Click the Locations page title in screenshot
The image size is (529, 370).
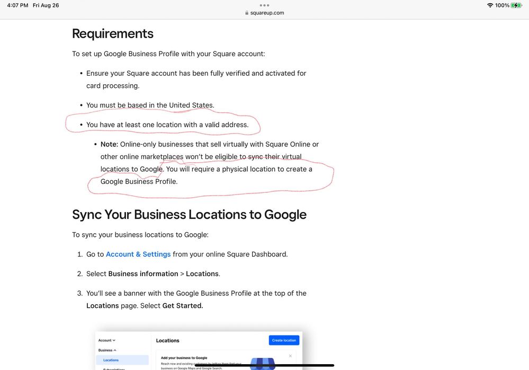tap(167, 340)
